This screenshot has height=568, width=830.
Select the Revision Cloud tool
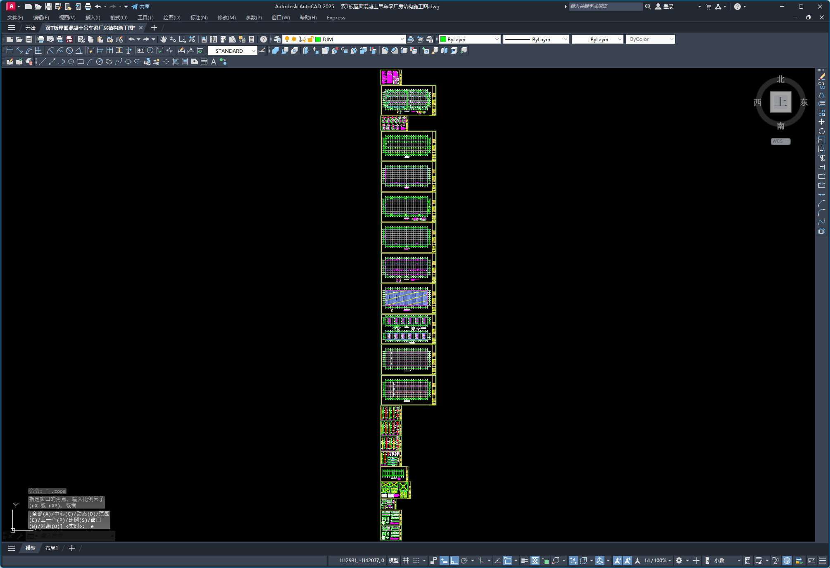(109, 62)
